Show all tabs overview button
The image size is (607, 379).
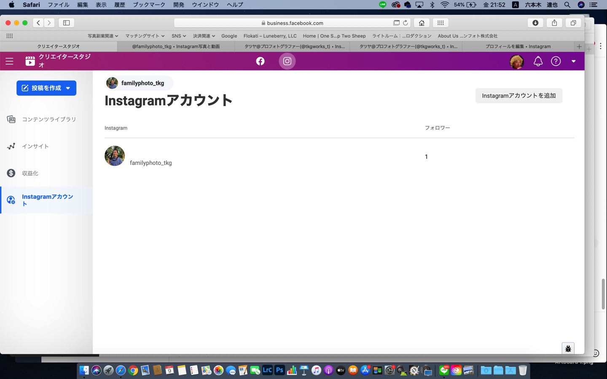pyautogui.click(x=573, y=23)
